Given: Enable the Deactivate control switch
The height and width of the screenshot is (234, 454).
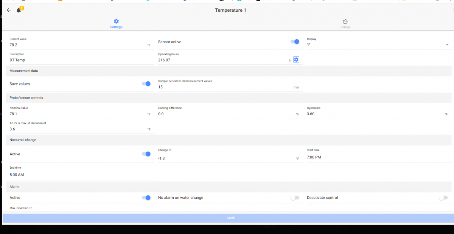Looking at the screenshot, I should pyautogui.click(x=443, y=197).
